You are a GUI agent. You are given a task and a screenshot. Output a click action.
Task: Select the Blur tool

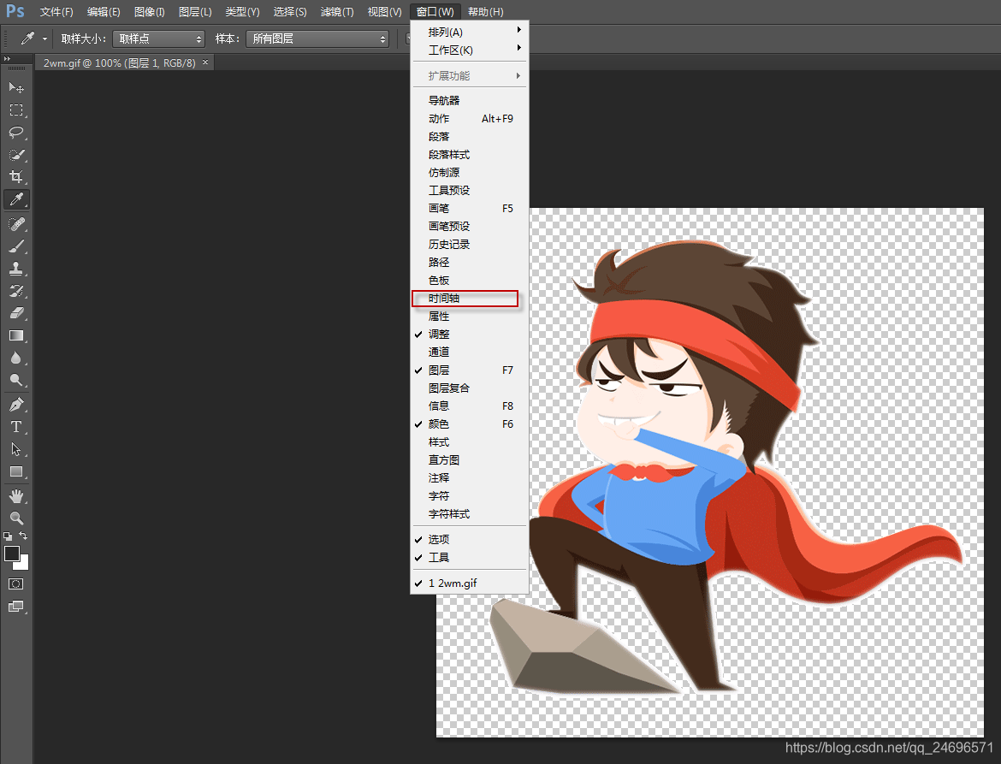[x=16, y=358]
